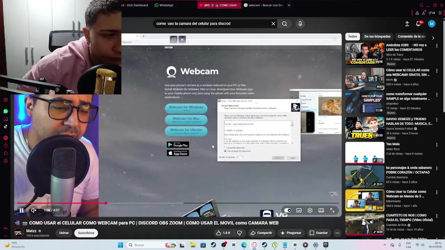Screen dimensions: 445x250
Task: Open the account avatar M menu
Action: (x=432, y=24)
